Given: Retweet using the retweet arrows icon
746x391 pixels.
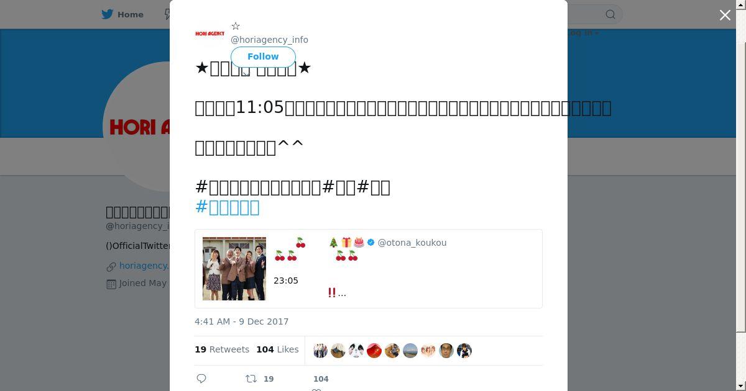Looking at the screenshot, I should (251, 379).
